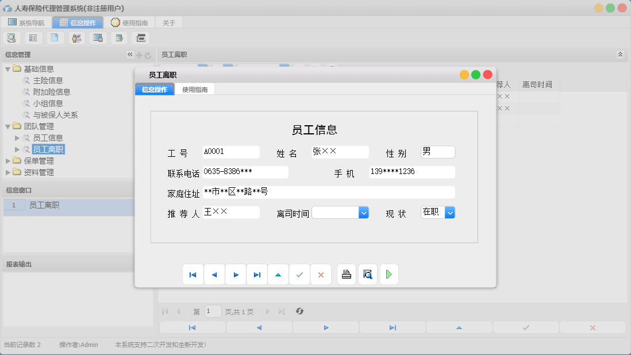Open the table view toolbar icon
The image size is (631, 355).
click(33, 37)
